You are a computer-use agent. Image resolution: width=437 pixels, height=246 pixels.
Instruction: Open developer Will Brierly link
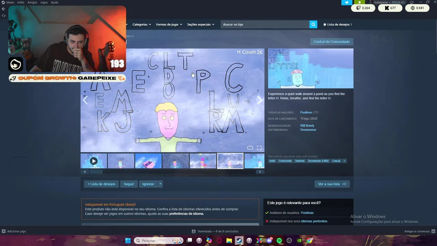pyautogui.click(x=307, y=126)
